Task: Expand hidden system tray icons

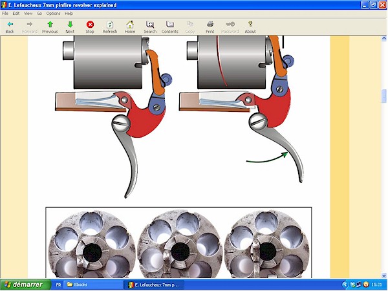Action: [345, 285]
